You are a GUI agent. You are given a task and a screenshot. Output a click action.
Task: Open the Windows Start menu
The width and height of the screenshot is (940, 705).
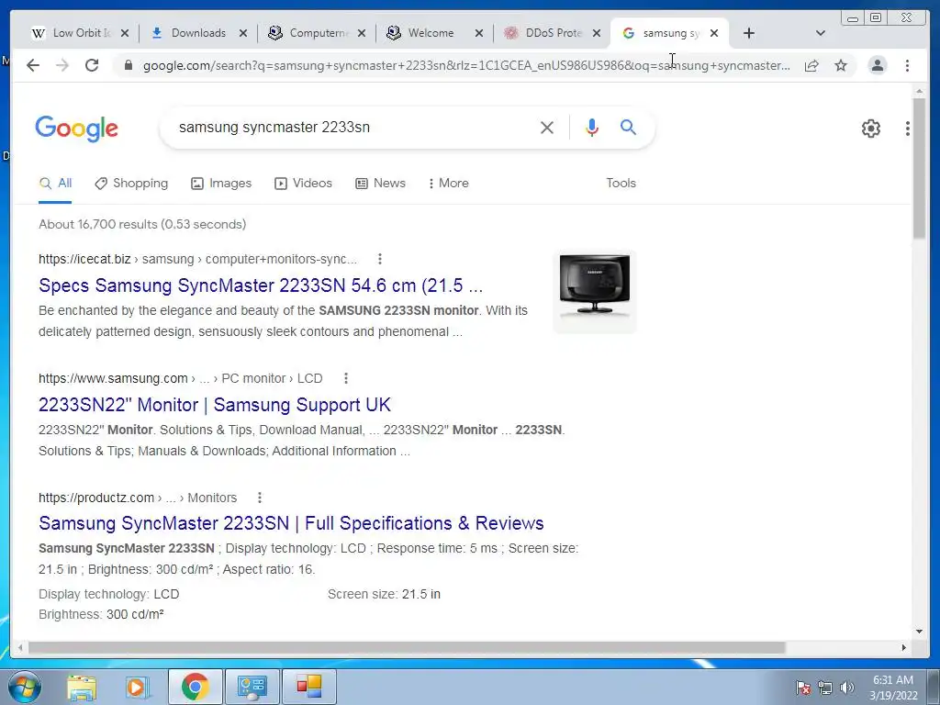24,687
